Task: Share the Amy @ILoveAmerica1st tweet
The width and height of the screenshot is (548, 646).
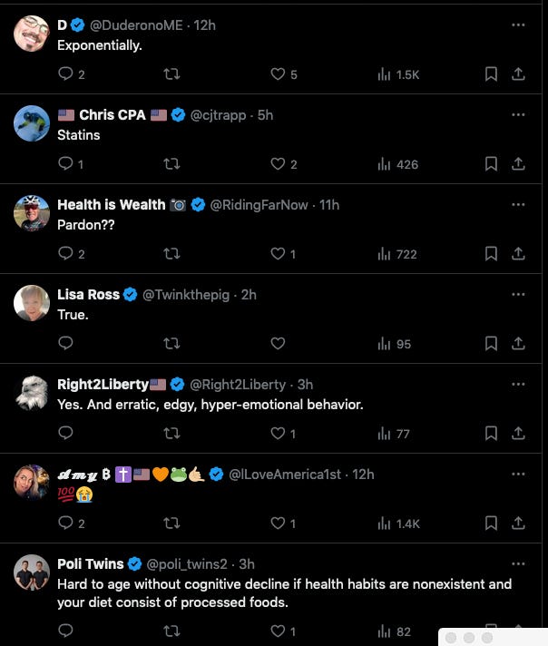Action: [518, 524]
